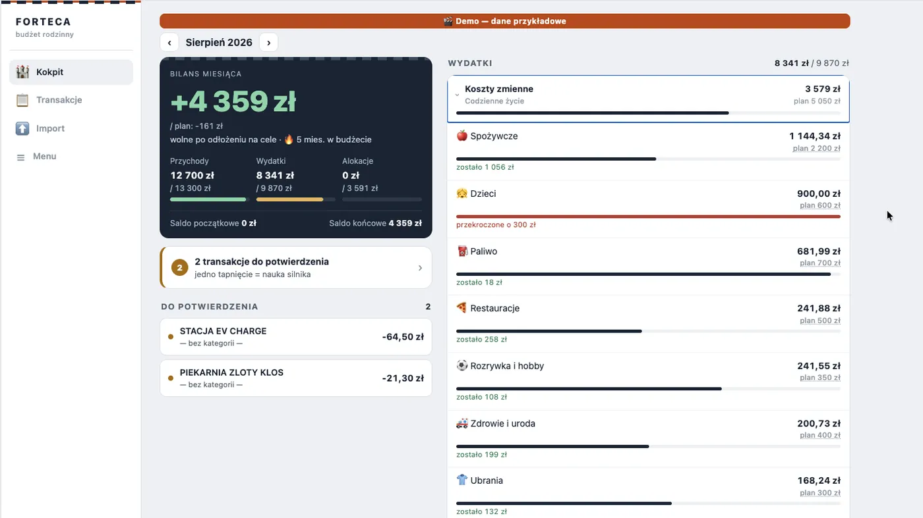Edit plan 700 zł for Paliwo
The width and height of the screenshot is (923, 518).
(820, 263)
